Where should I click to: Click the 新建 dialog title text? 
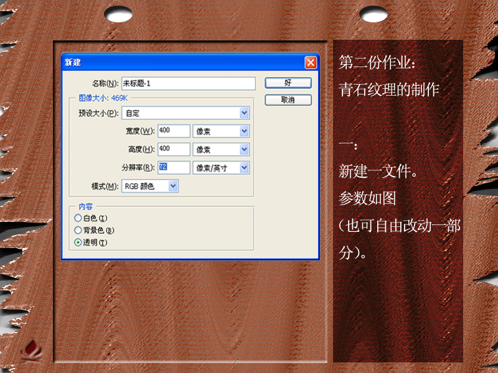[73, 63]
